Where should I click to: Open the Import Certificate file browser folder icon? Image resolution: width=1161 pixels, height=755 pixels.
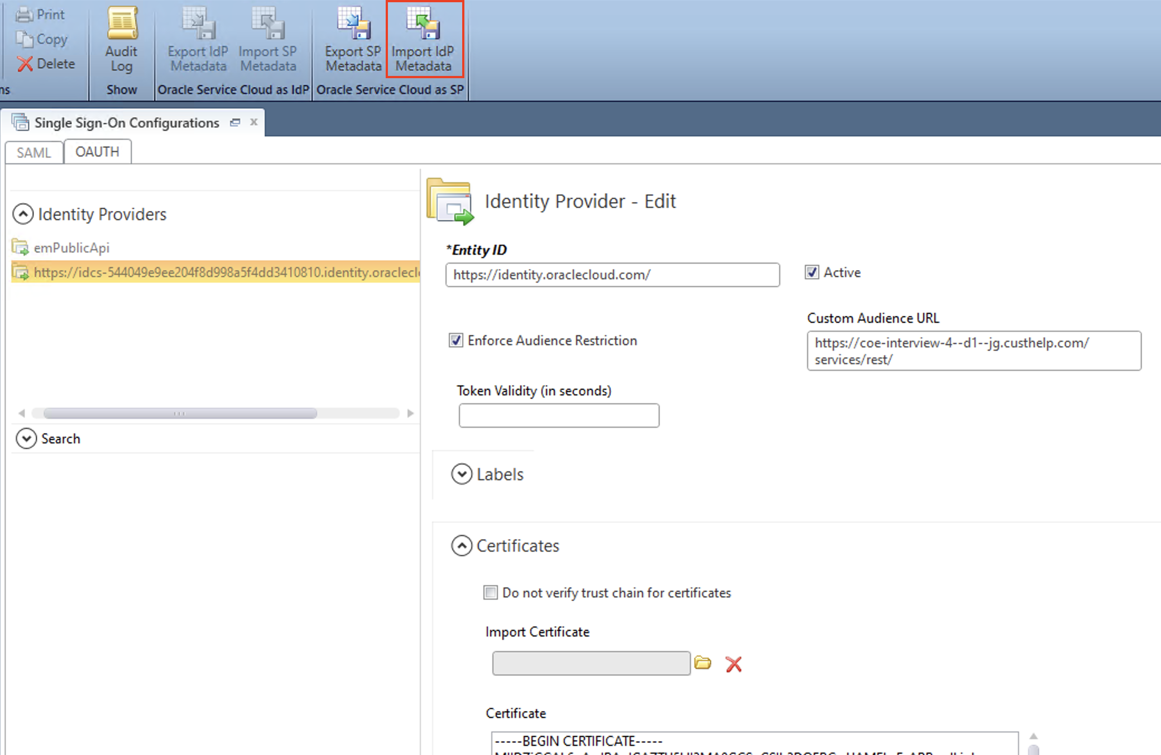point(703,663)
